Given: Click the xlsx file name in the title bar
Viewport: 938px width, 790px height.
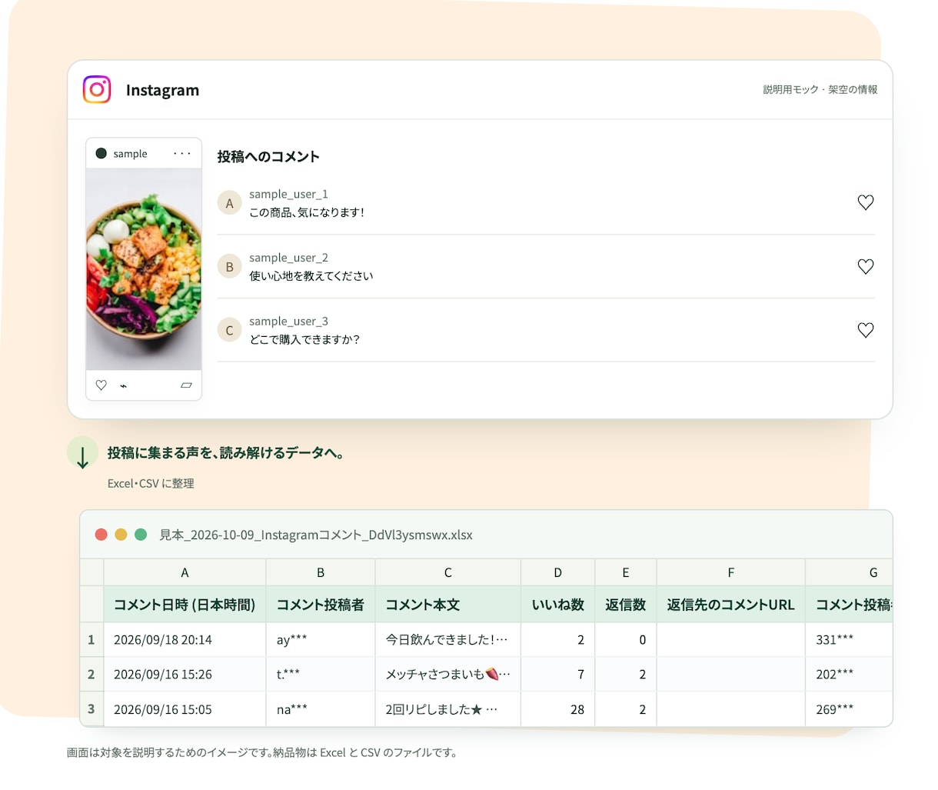Looking at the screenshot, I should pyautogui.click(x=316, y=535).
